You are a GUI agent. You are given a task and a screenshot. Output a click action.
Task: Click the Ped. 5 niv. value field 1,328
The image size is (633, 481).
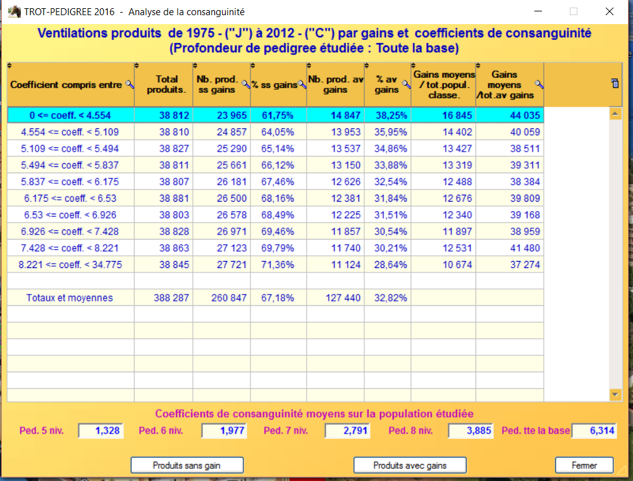101,430
